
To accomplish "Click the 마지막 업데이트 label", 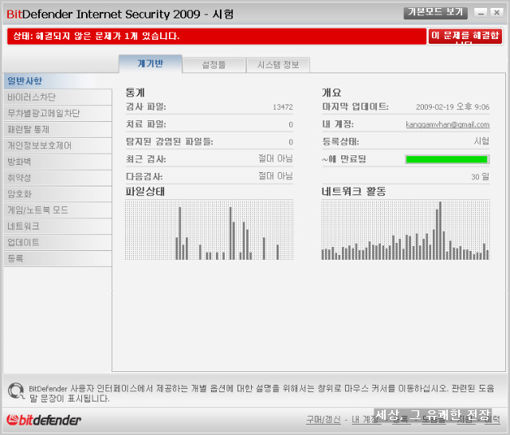I will coord(355,107).
